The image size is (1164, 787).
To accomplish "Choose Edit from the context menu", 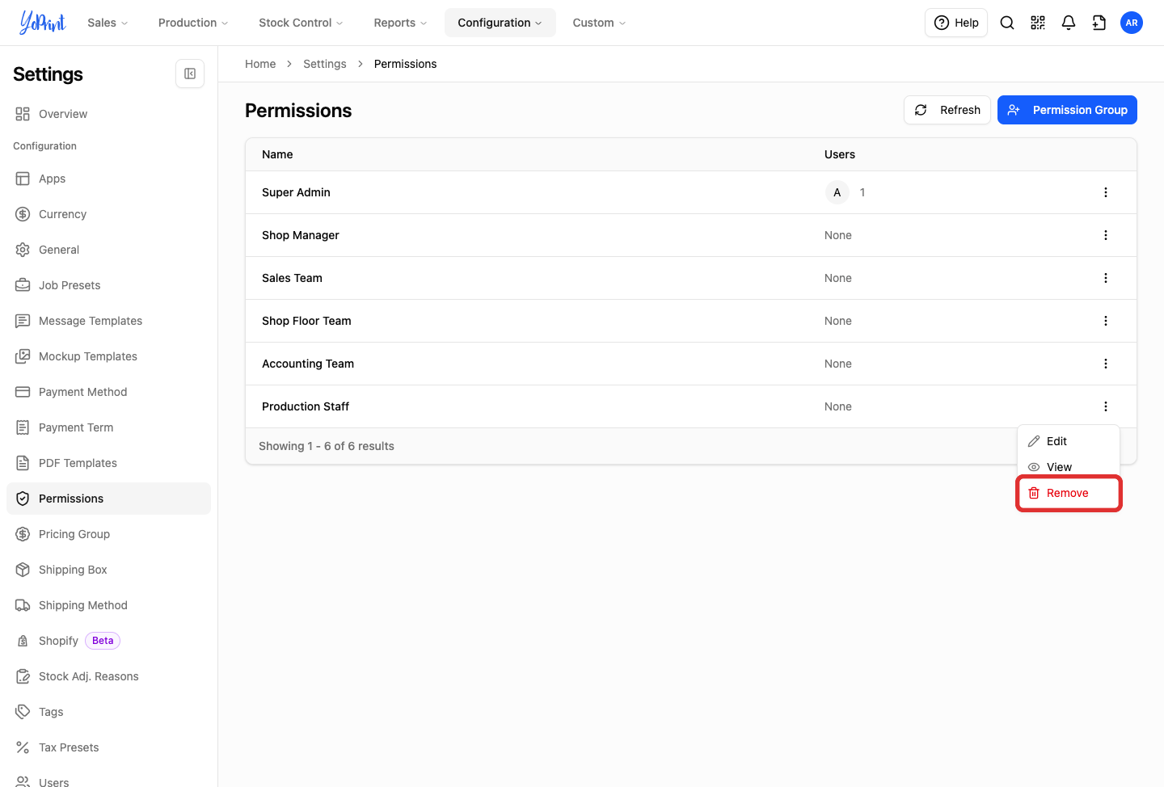I will (1069, 441).
